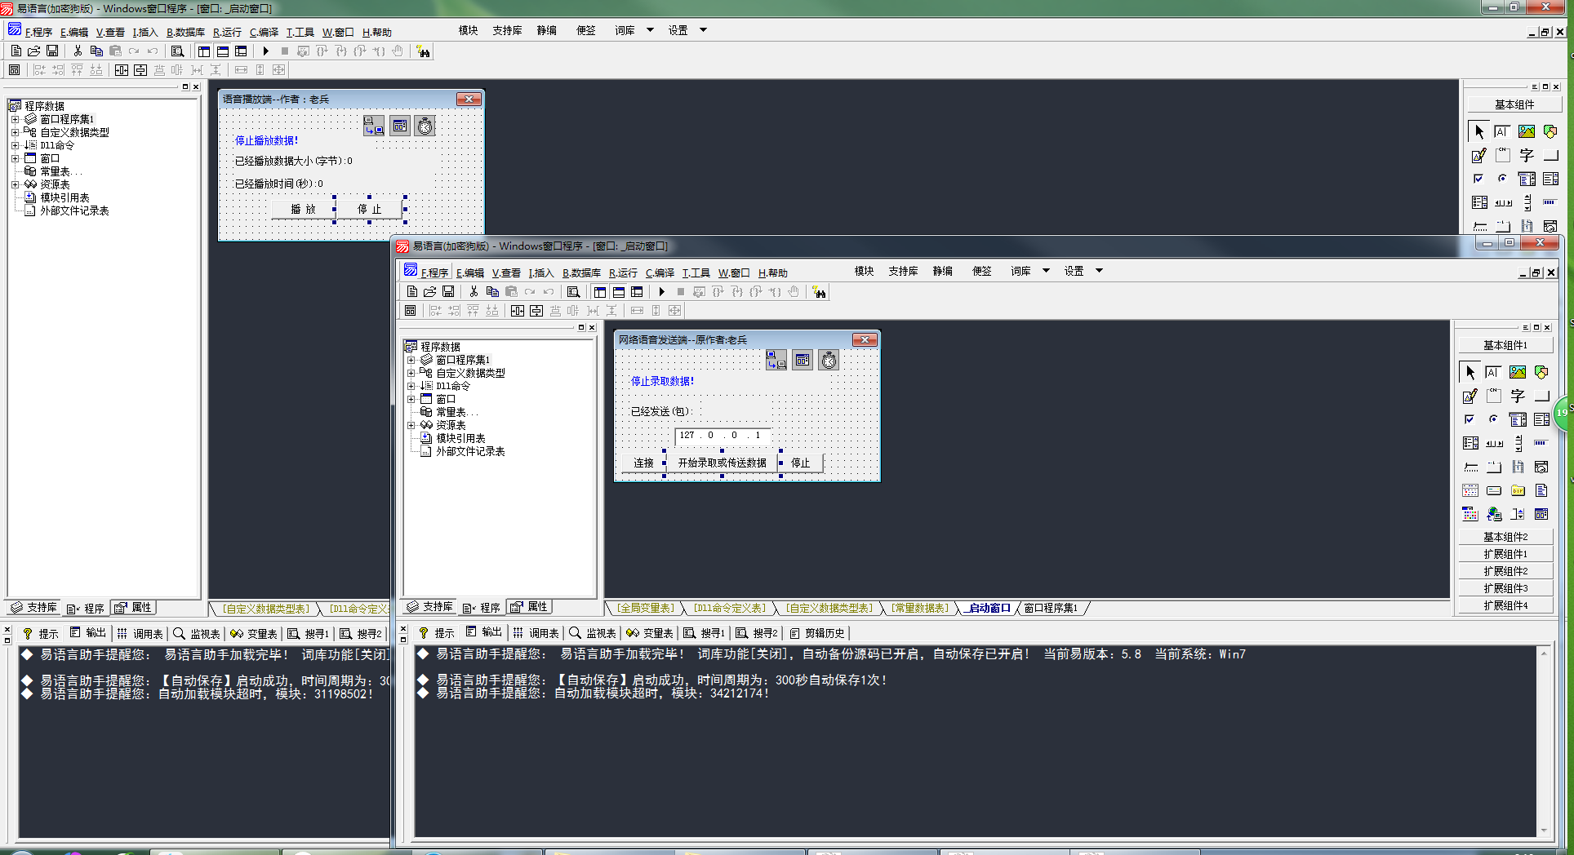Select the color picker component in front palette
The height and width of the screenshot is (855, 1574).
coord(1470,515)
